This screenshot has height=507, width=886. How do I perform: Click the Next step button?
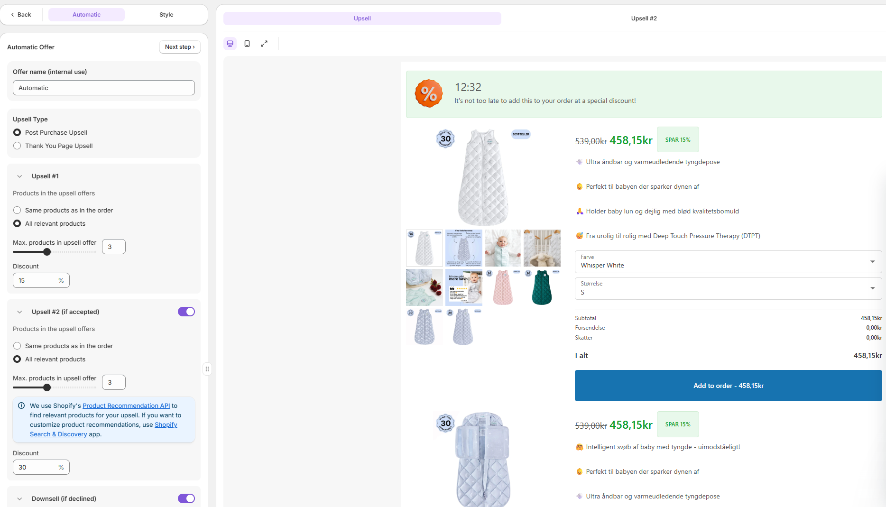click(x=180, y=47)
